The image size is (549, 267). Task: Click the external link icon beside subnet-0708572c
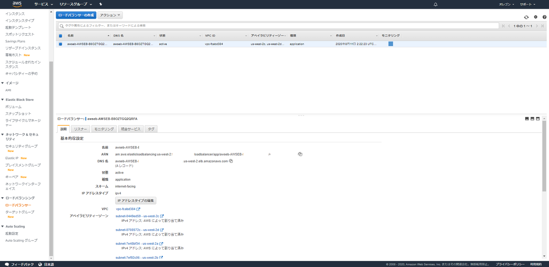(x=162, y=230)
